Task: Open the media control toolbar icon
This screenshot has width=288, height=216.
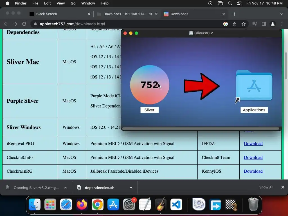Action: click(255, 24)
